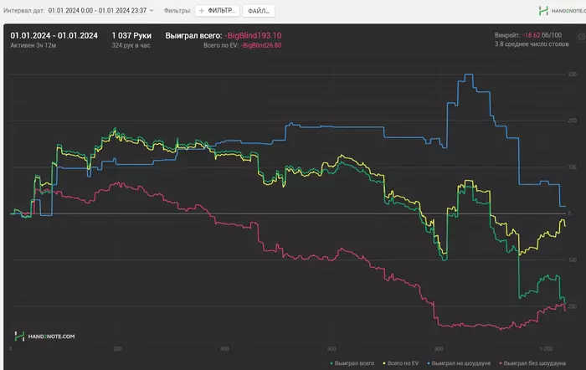Click the Интервал дат label
This screenshot has height=370, width=586.
[x=24, y=11]
